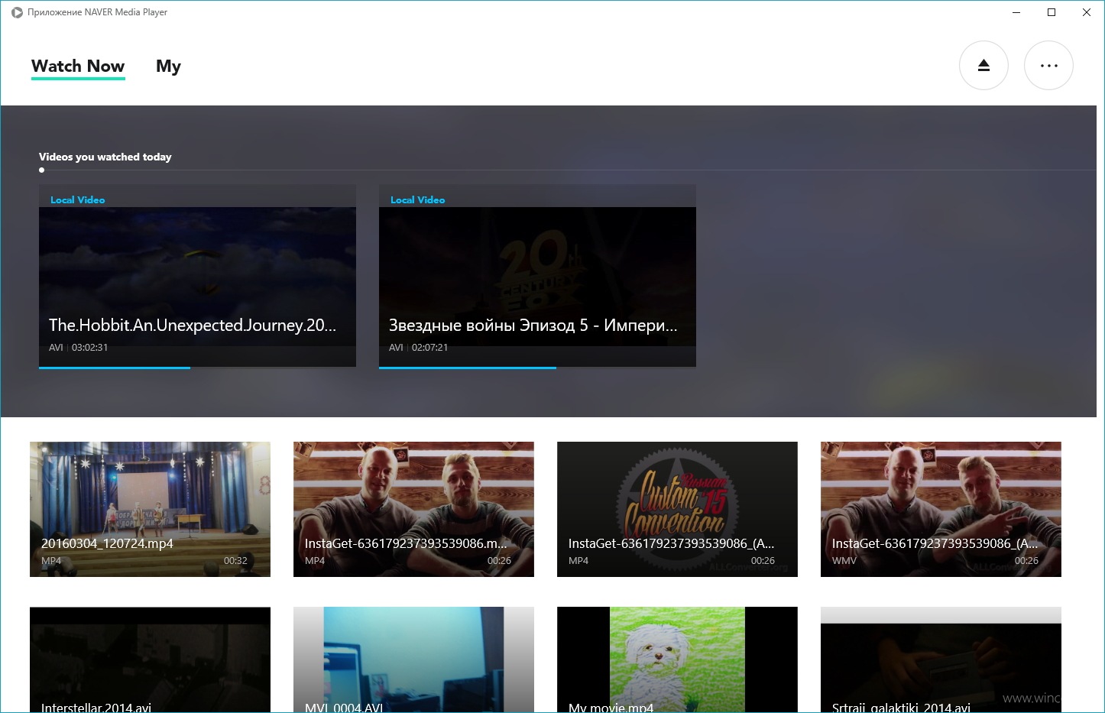Play the Custom Convention InstaGet MP4 thumbnail
The height and width of the screenshot is (713, 1105).
677,509
